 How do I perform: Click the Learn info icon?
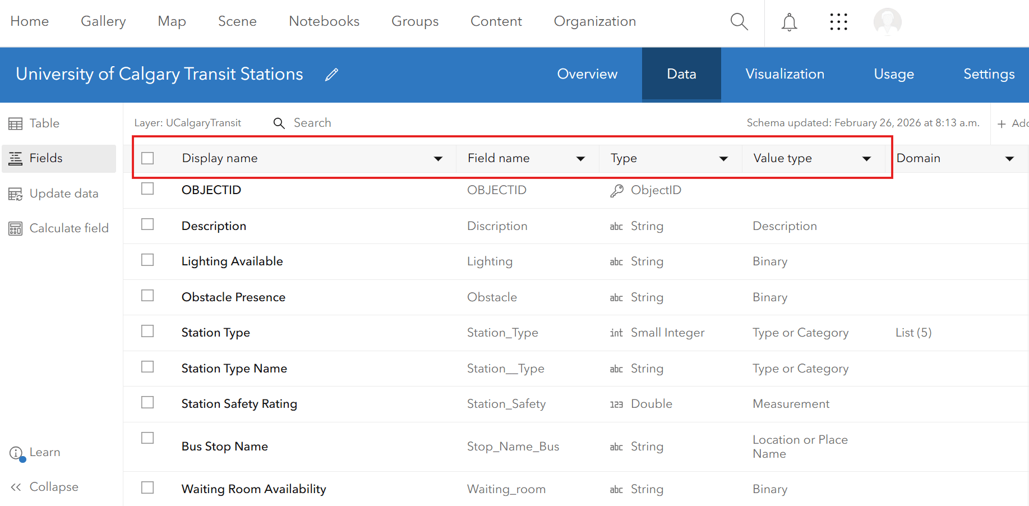point(17,453)
